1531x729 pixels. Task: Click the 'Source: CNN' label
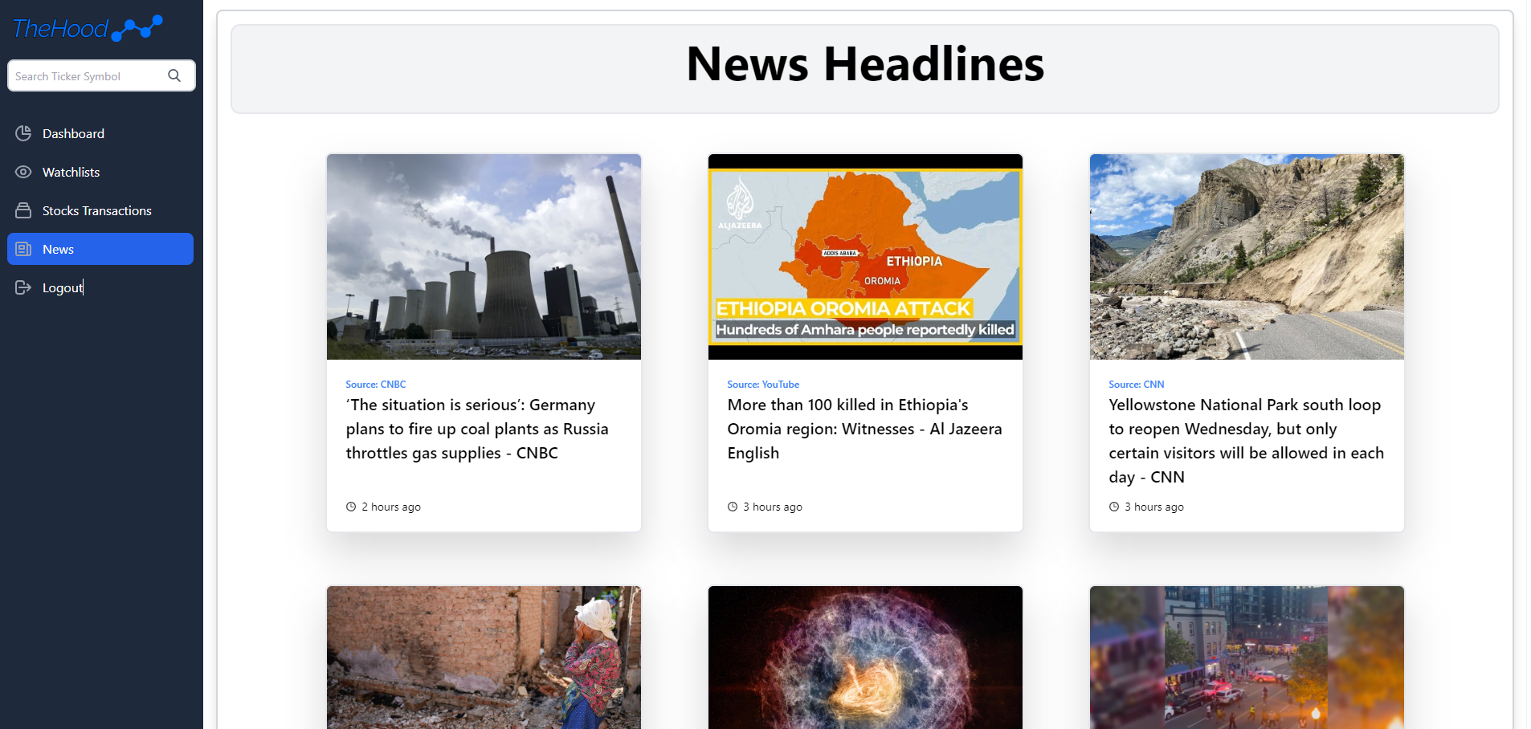(1137, 385)
